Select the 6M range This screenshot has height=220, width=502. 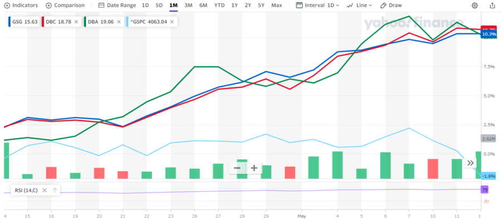tap(203, 6)
